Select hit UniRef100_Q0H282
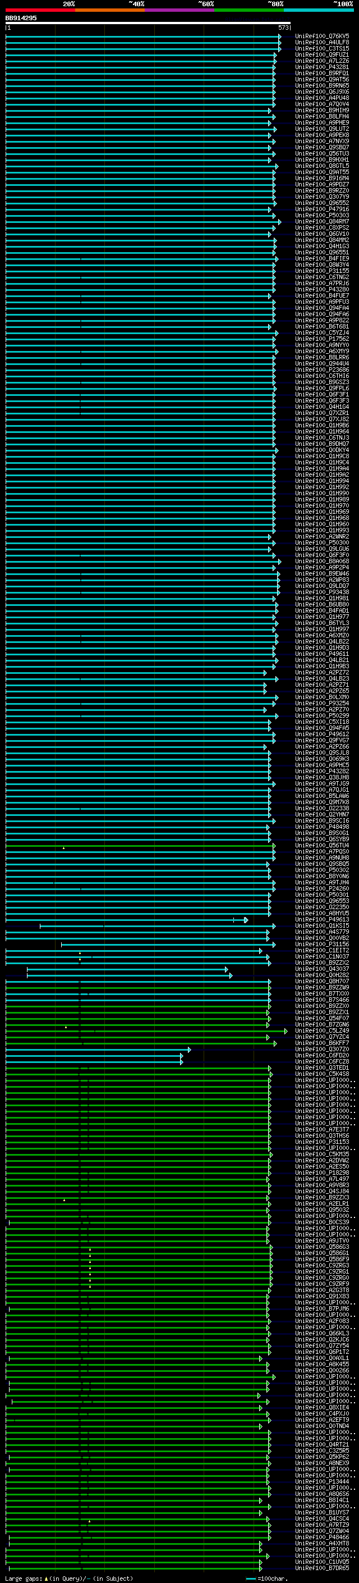This screenshot has height=1583, width=359. [x=322, y=975]
